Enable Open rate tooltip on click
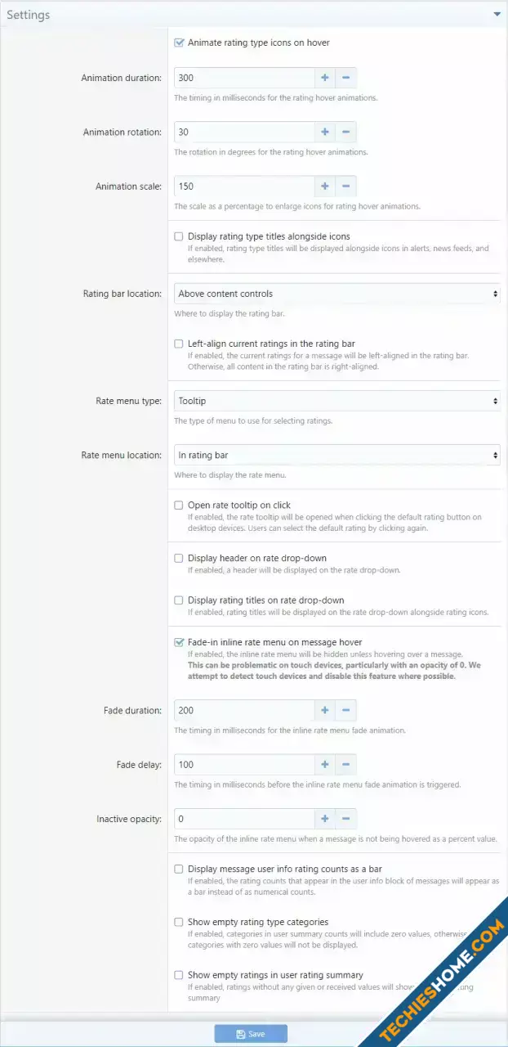The image size is (508, 1047). pyautogui.click(x=179, y=505)
